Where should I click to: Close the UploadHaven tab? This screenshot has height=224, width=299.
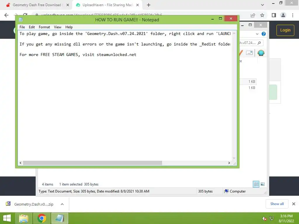click(x=138, y=5)
